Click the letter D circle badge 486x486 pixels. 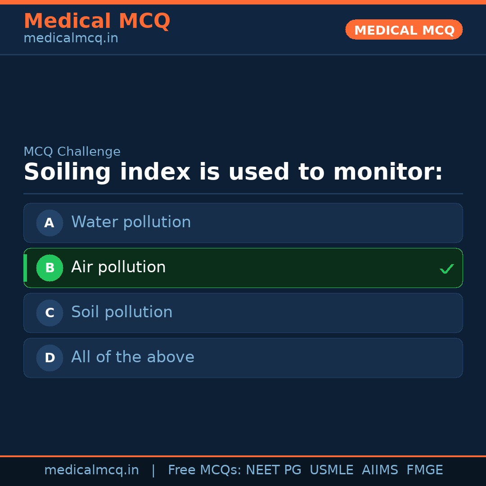click(x=49, y=358)
